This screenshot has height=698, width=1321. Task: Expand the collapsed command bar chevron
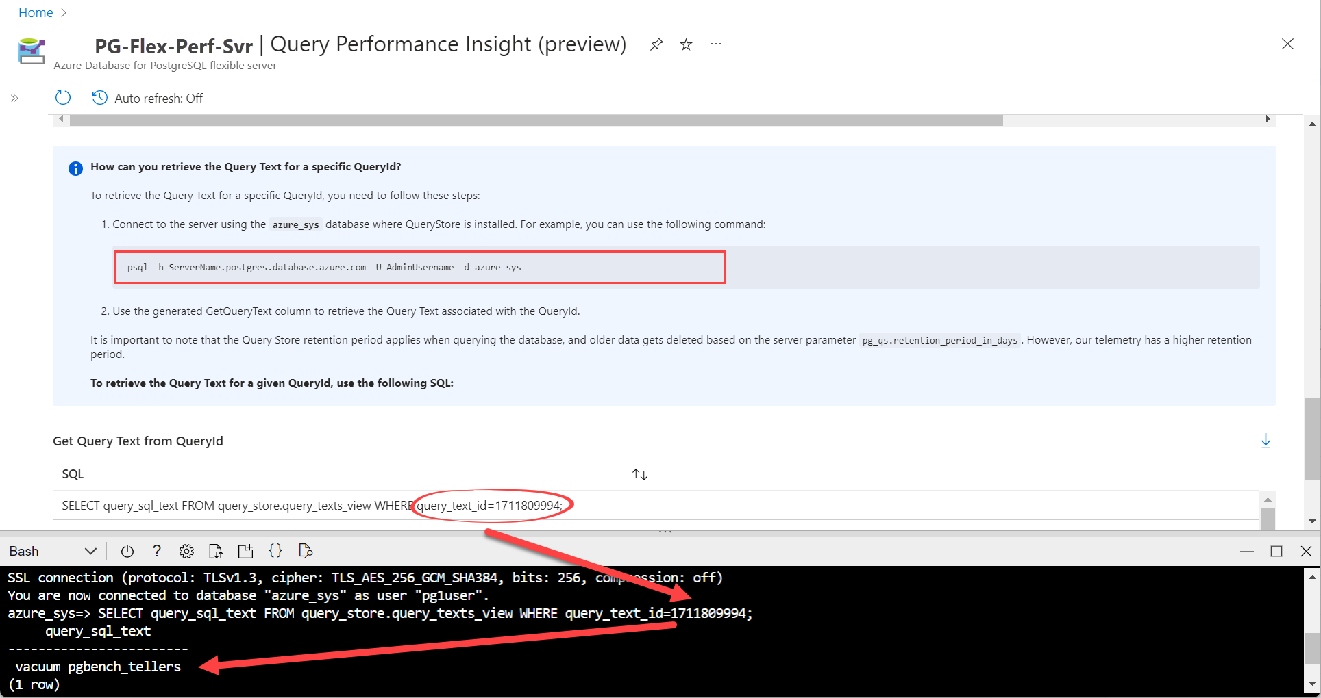click(x=14, y=98)
